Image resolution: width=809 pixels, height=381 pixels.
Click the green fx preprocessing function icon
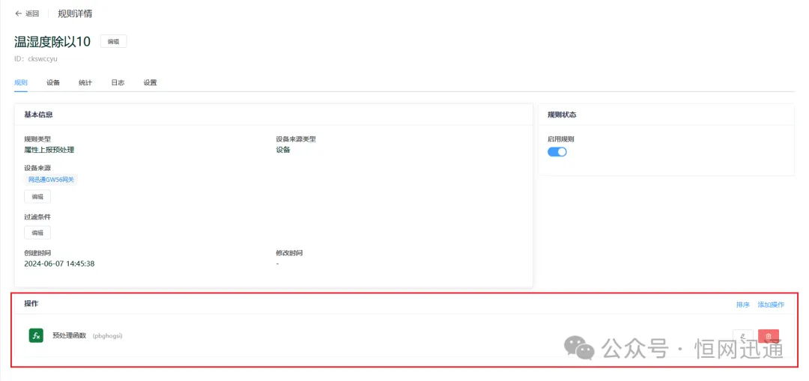pyautogui.click(x=36, y=335)
